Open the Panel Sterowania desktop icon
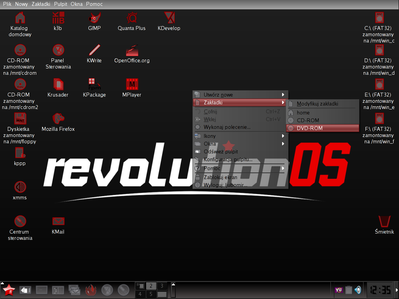Image resolution: width=399 pixels, height=299 pixels. click(58, 50)
